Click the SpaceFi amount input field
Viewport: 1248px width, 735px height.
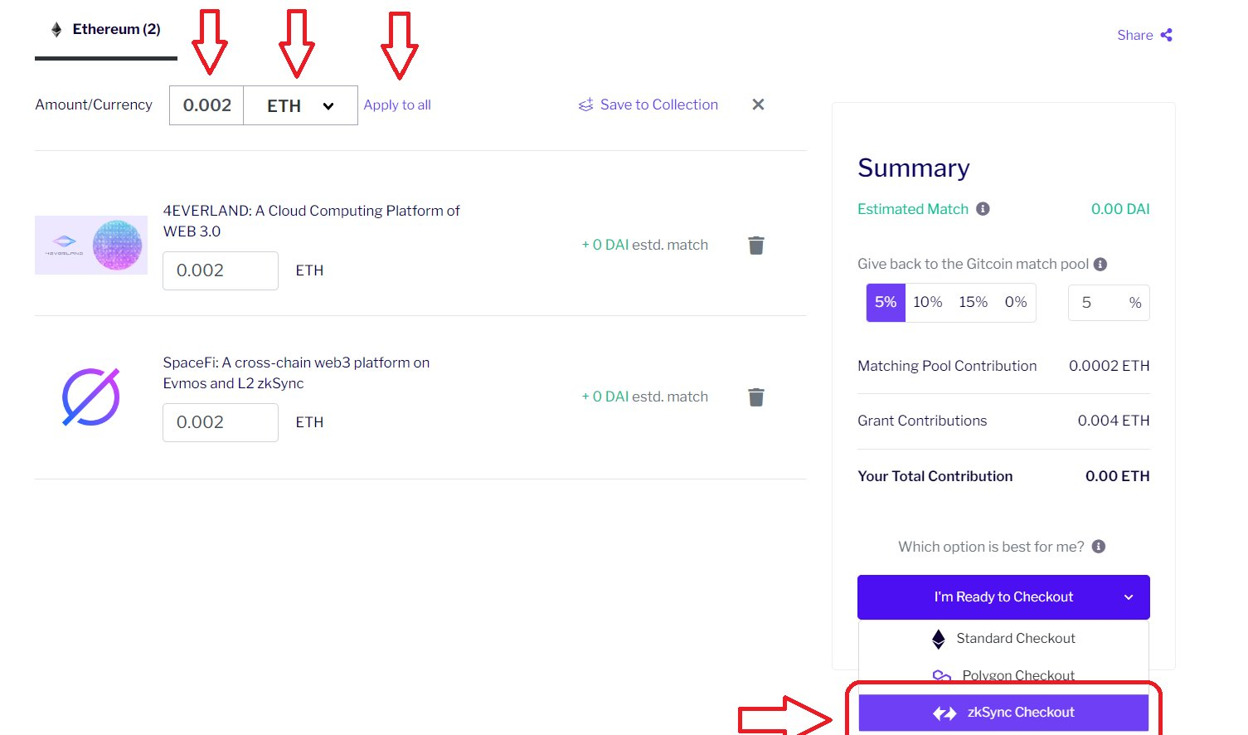pos(221,422)
